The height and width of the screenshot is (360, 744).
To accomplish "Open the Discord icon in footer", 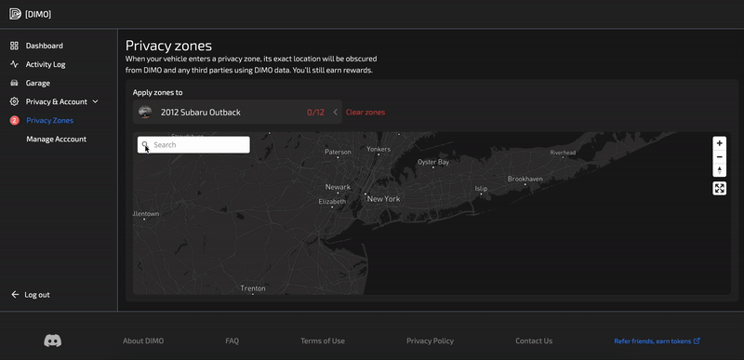I will 53,340.
